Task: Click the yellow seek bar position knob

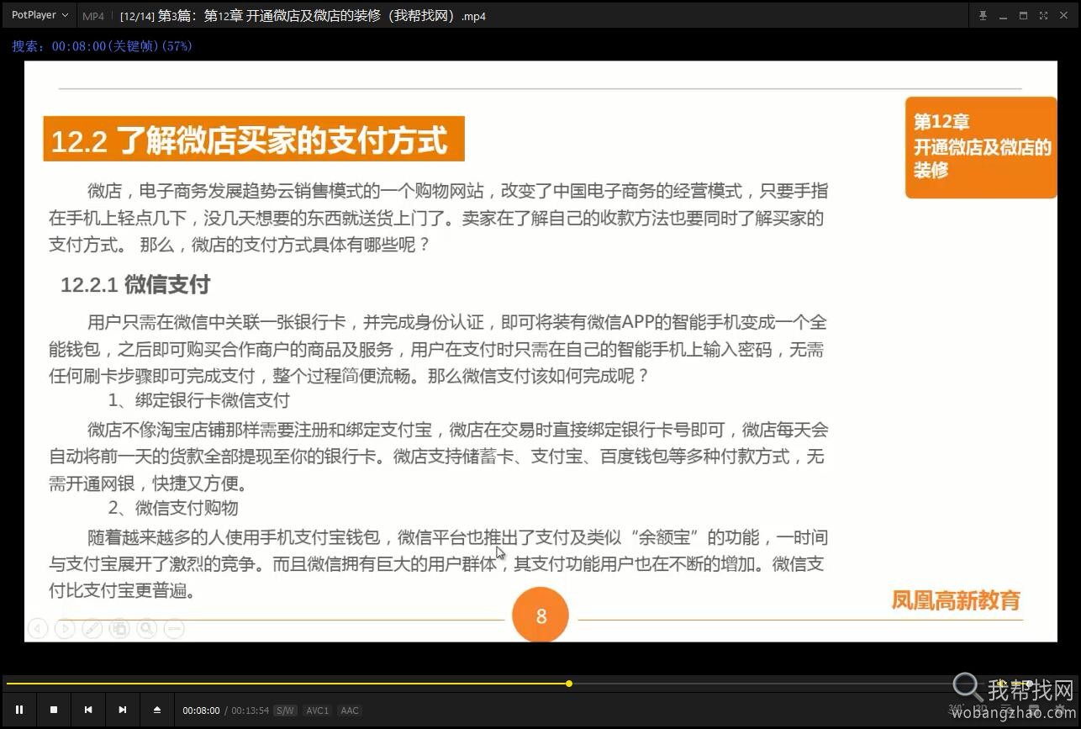Action: [569, 684]
